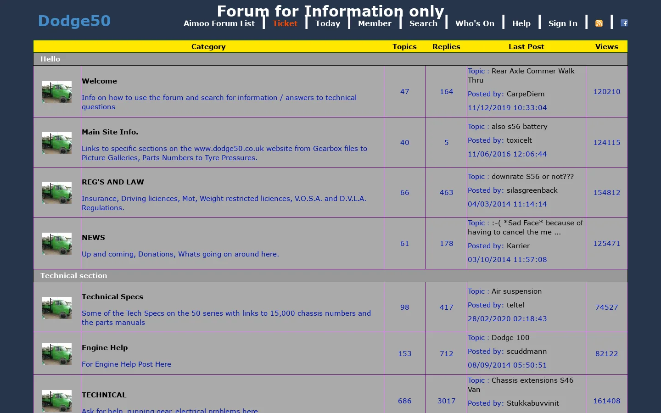The height and width of the screenshot is (413, 661).
Task: View poster scuddmann's profile
Action: pos(527,352)
